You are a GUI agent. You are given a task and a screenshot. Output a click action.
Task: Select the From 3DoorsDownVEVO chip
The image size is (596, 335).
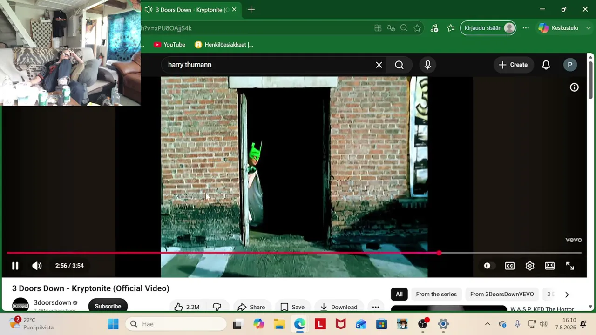click(502, 294)
